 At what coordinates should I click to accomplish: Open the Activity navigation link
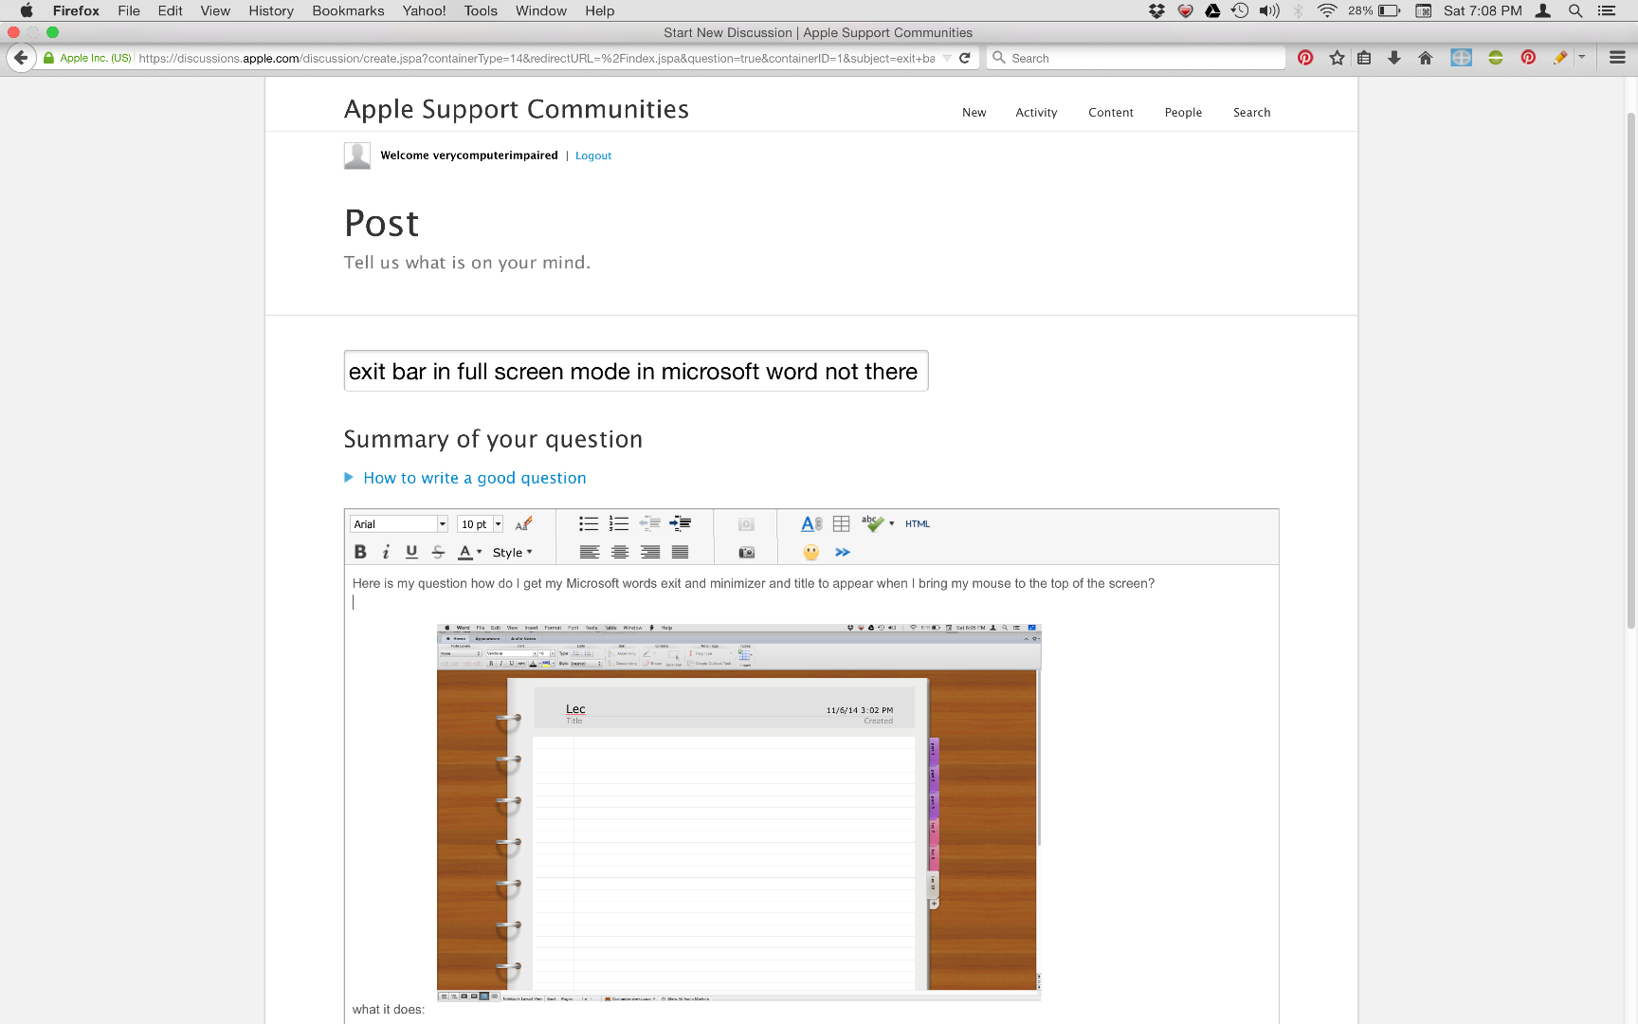point(1036,112)
